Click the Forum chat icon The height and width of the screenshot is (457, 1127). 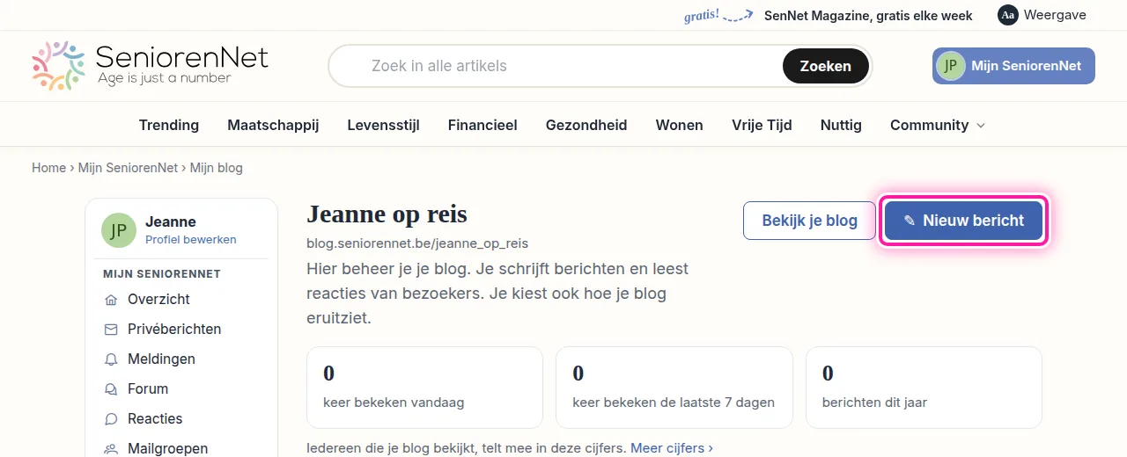[x=111, y=389]
